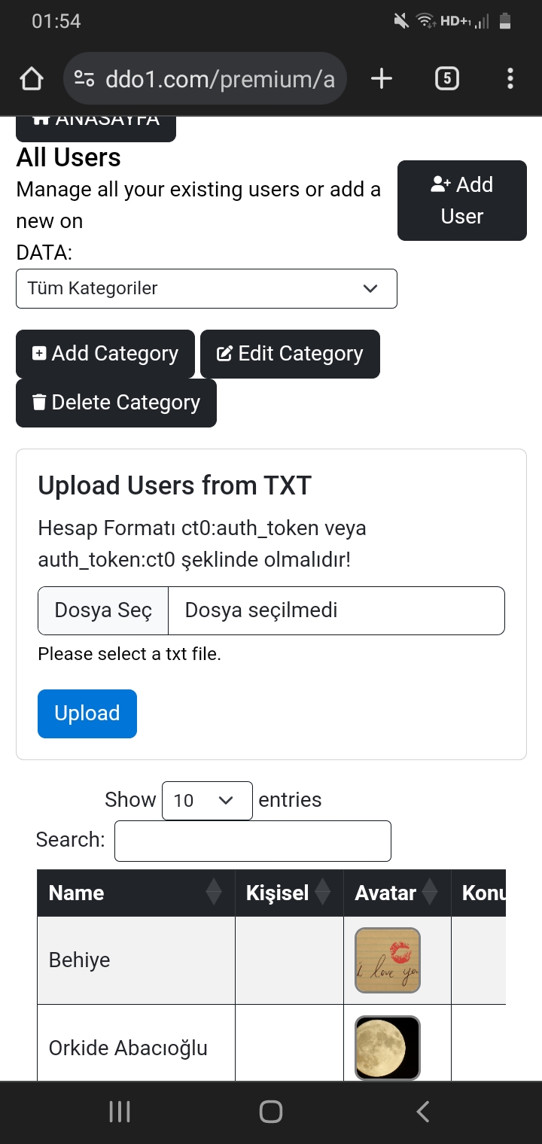Tap the site info icon in address bar
Screen dimensions: 542x1144
pos(84,78)
